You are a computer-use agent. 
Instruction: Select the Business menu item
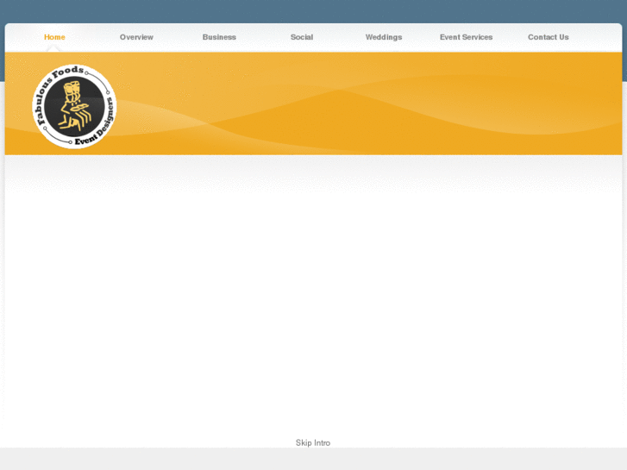tap(219, 37)
